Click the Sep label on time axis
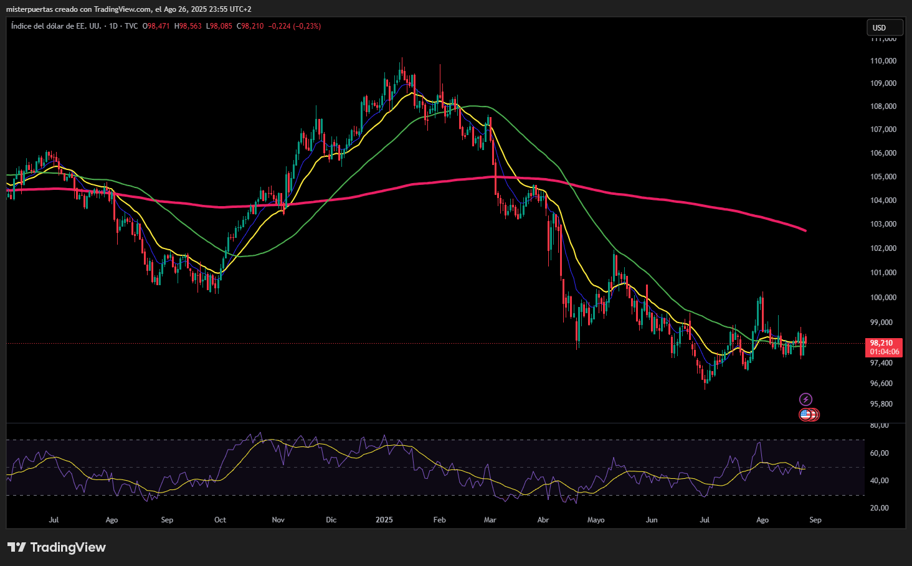 (x=815, y=520)
